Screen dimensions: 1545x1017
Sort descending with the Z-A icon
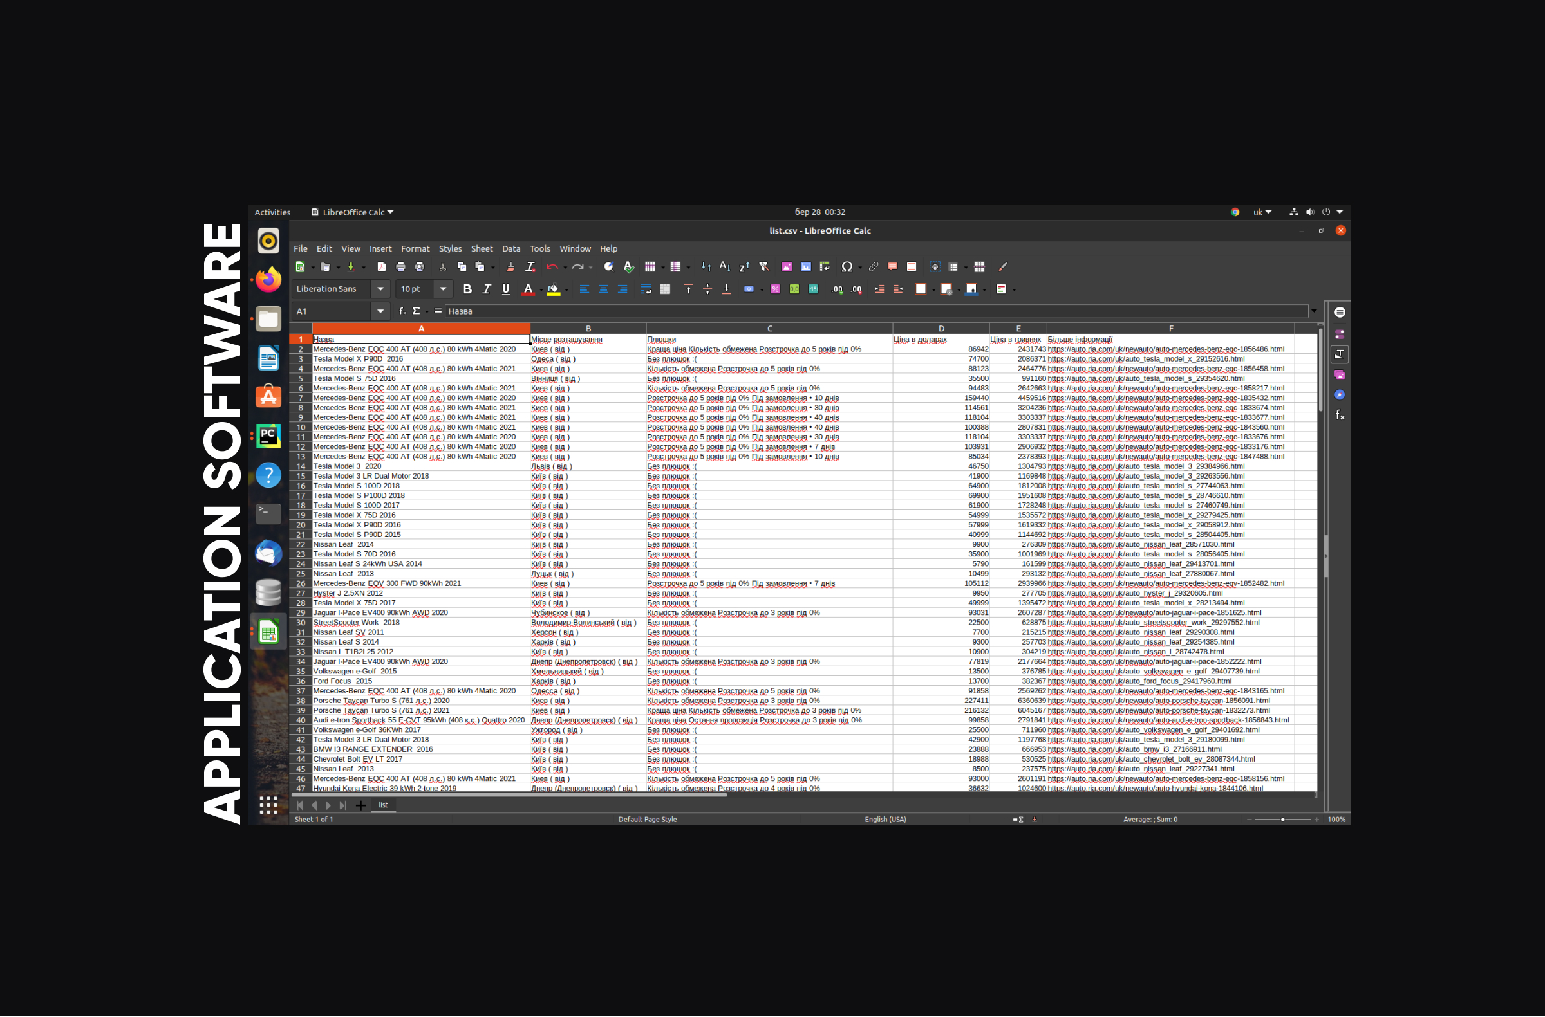pos(744,266)
